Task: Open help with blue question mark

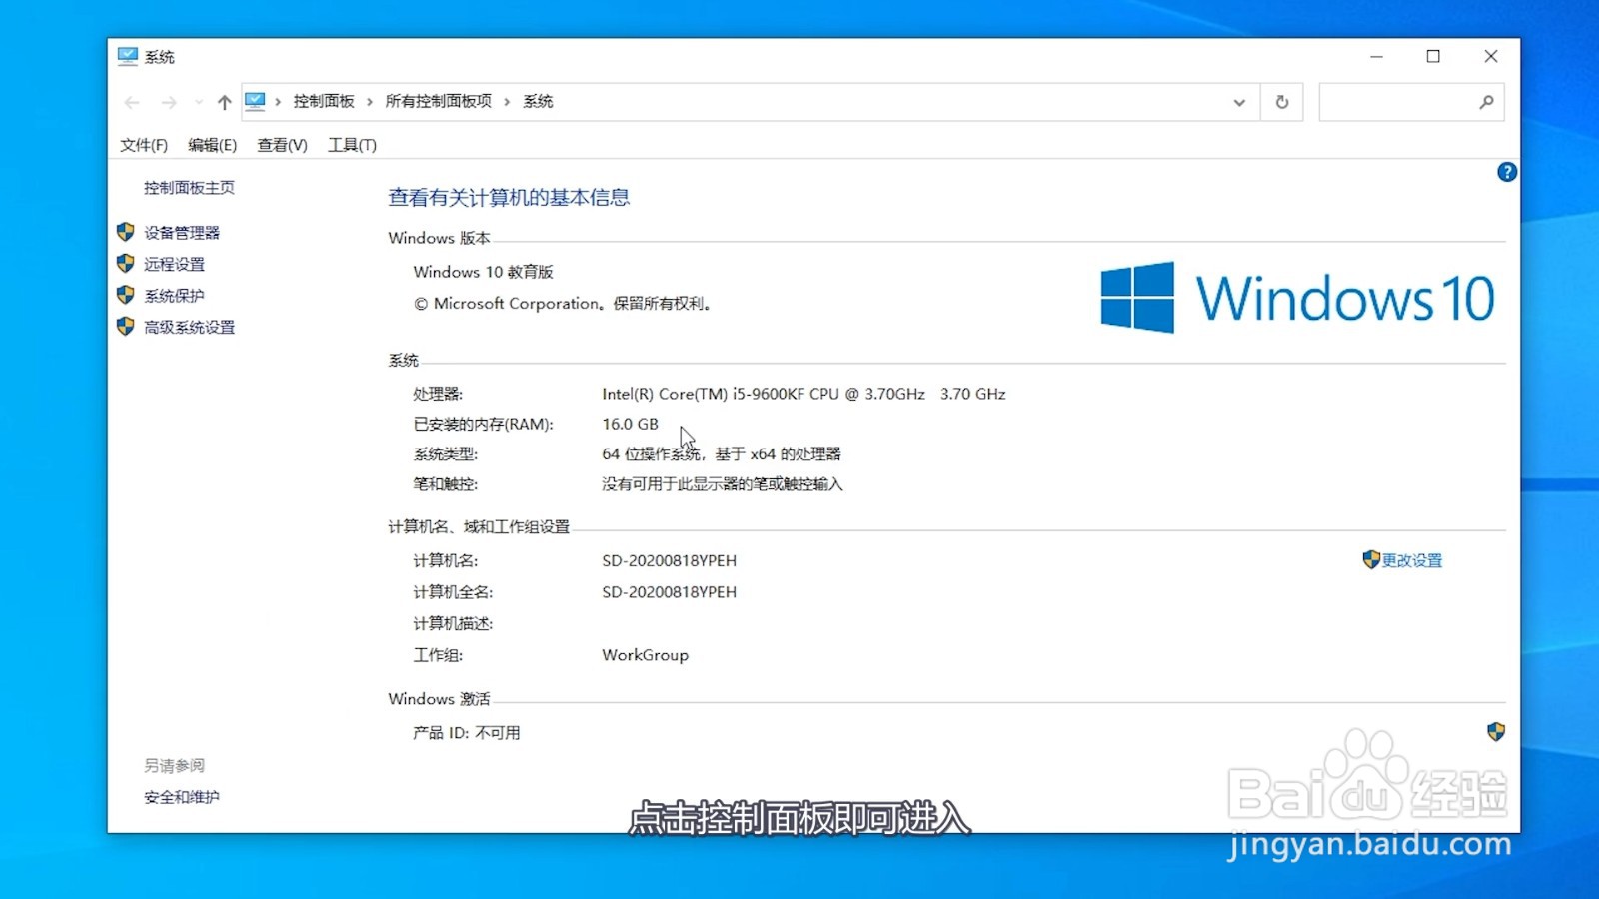Action: 1507,172
